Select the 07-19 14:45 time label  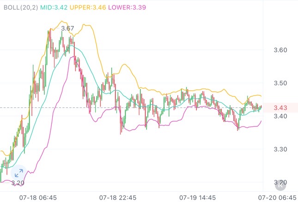(198, 197)
